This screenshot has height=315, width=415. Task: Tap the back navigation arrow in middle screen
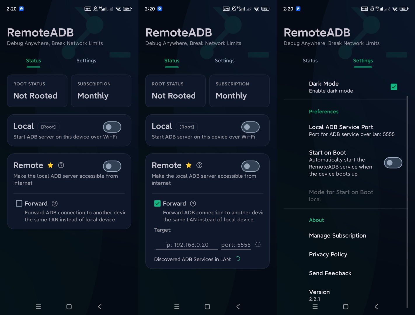[x=238, y=307]
